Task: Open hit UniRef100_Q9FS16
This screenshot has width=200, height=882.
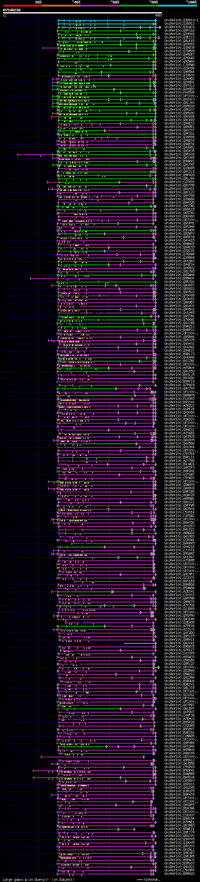Action: click(179, 30)
